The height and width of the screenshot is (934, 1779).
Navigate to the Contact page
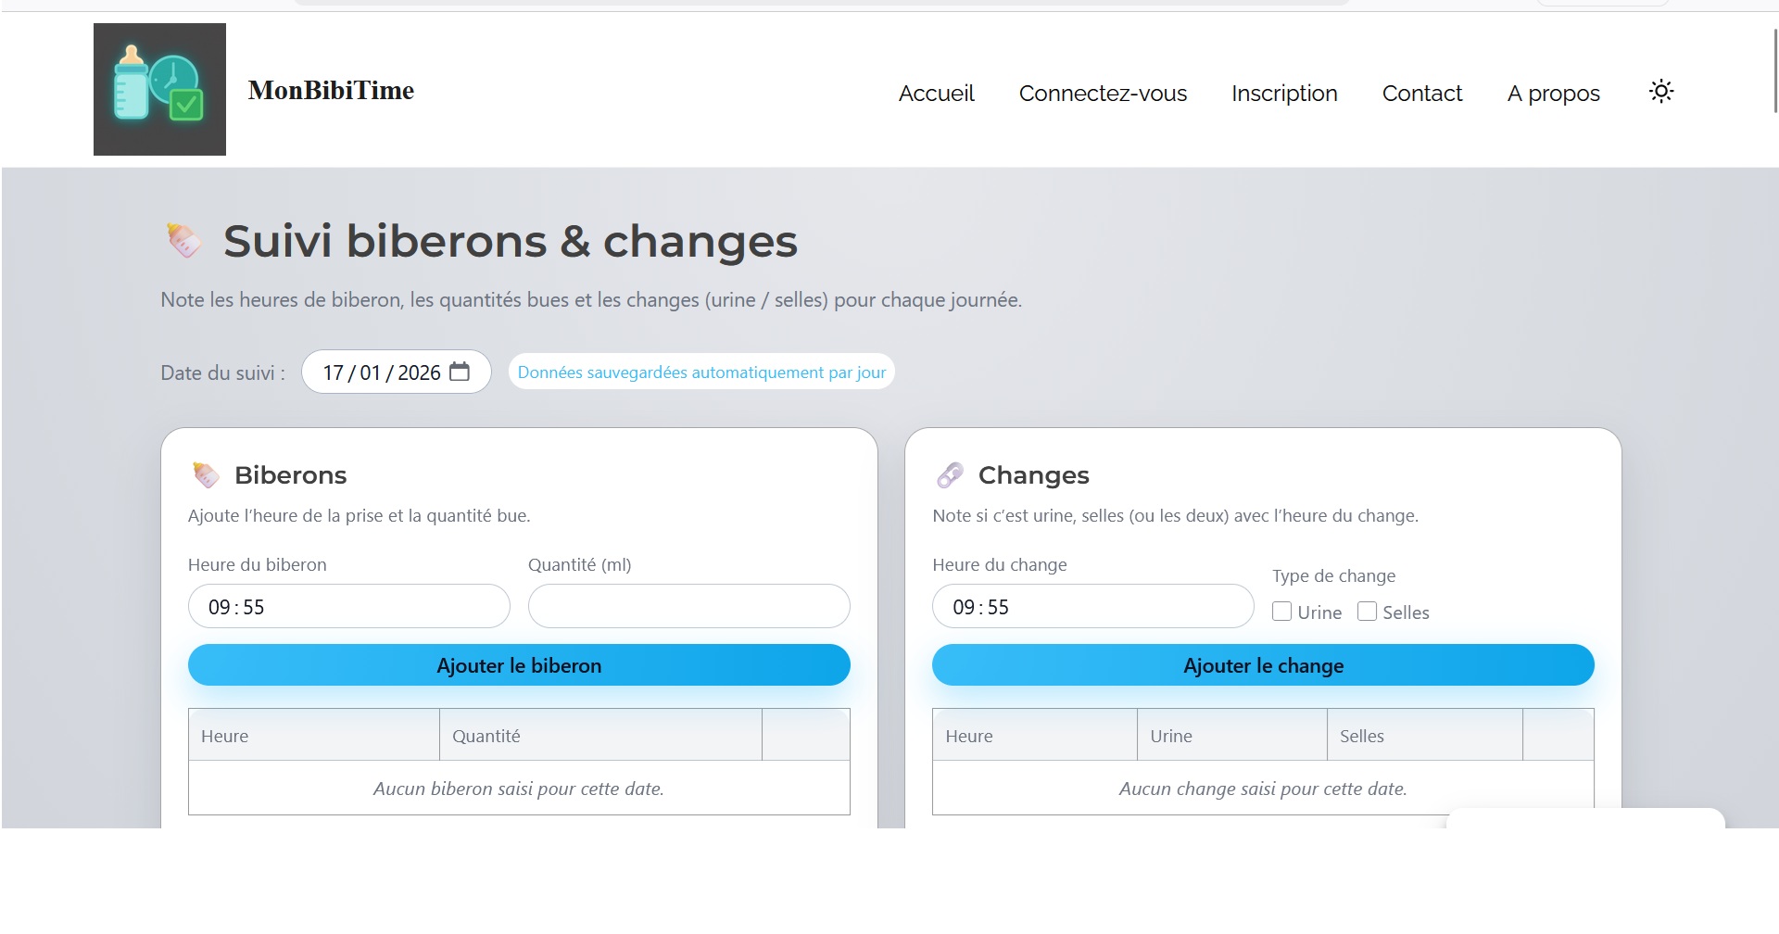(x=1421, y=94)
